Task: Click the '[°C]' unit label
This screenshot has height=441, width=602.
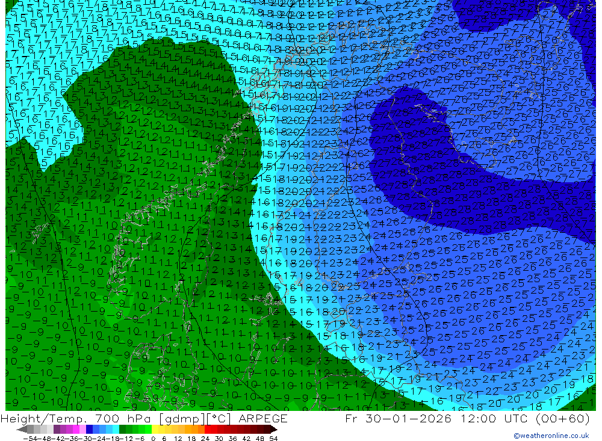Action: (x=219, y=419)
